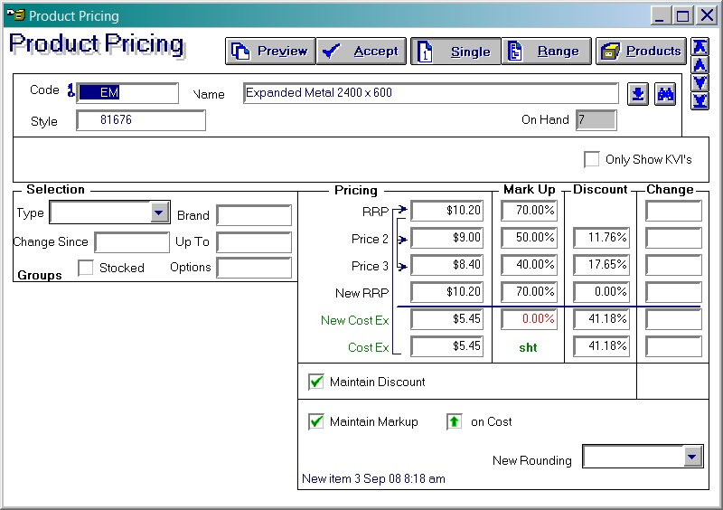723x510 pixels.
Task: Click the RRP price $10.20 field
Action: click(x=446, y=211)
